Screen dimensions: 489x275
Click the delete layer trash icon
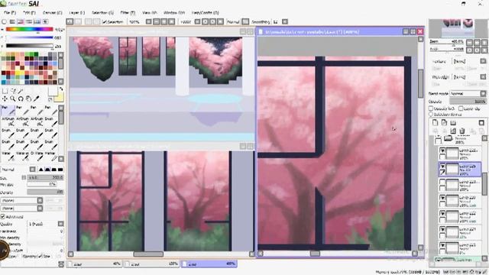pos(461,131)
